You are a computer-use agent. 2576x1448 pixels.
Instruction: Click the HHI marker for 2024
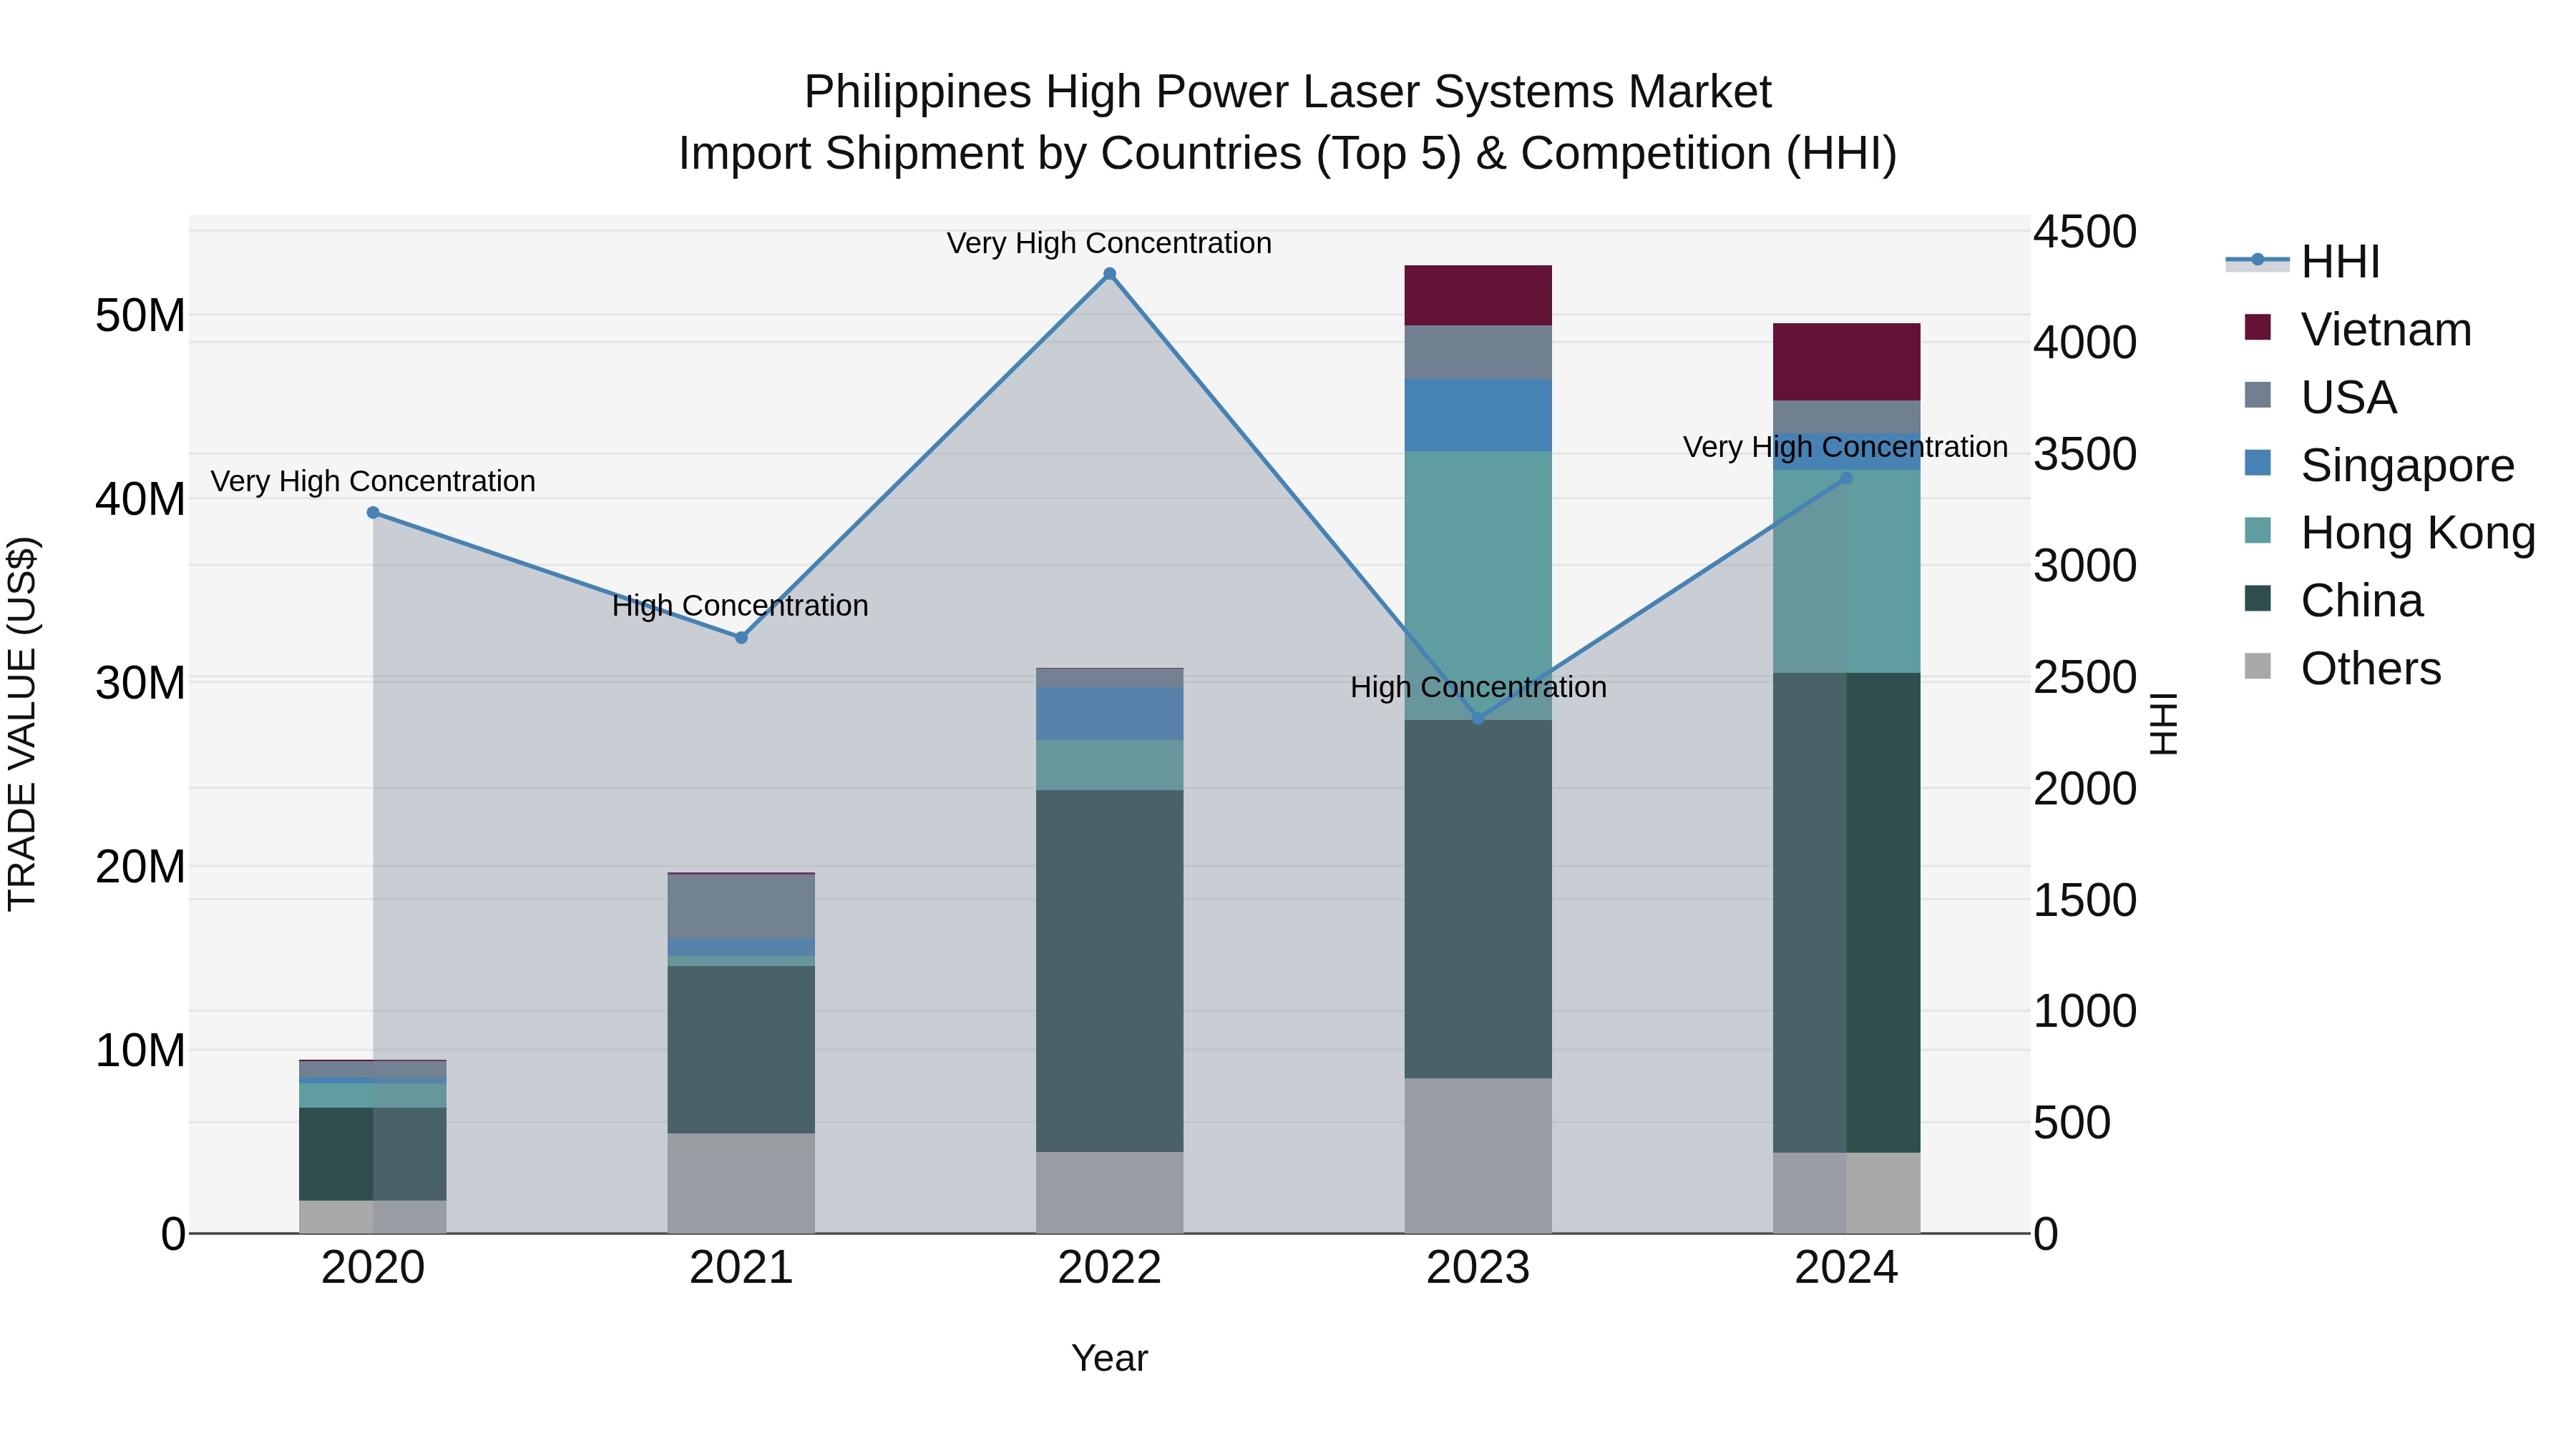1846,478
